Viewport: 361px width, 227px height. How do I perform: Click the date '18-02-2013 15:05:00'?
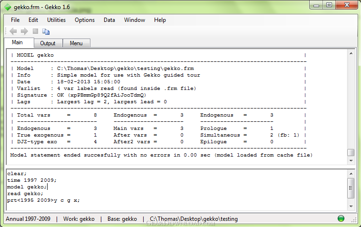coord(88,82)
